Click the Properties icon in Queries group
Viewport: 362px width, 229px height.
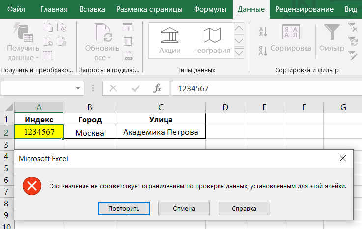127,42
